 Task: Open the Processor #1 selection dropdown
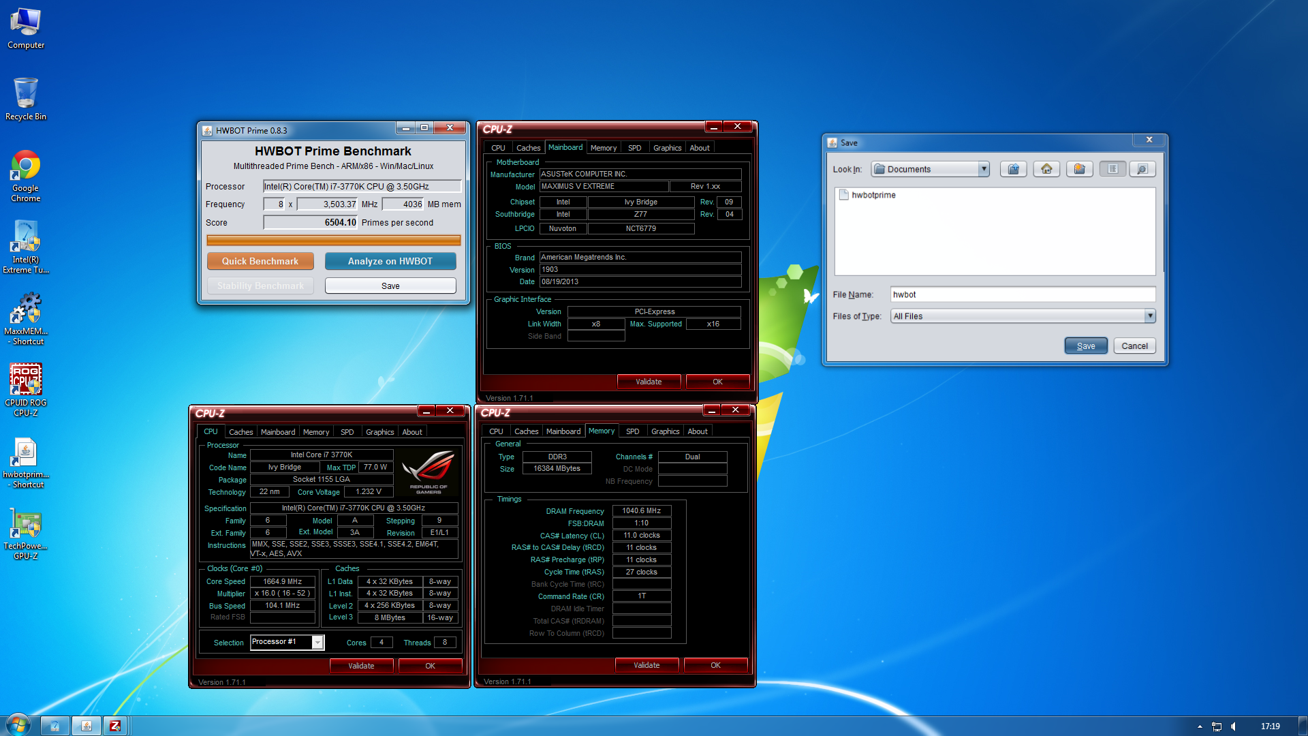coord(287,642)
